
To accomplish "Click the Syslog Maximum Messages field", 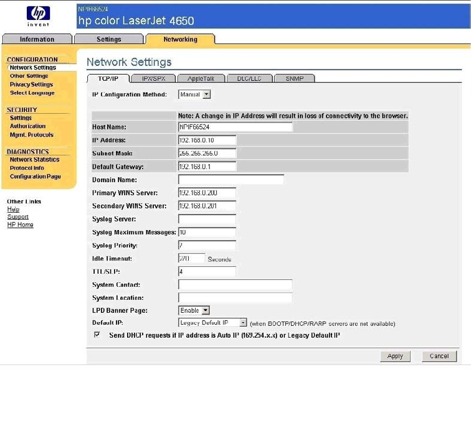I will pyautogui.click(x=207, y=232).
